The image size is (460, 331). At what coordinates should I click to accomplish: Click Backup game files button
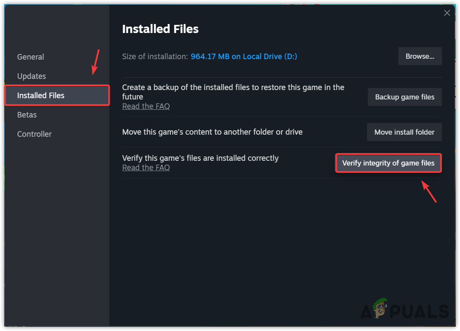[x=405, y=97]
